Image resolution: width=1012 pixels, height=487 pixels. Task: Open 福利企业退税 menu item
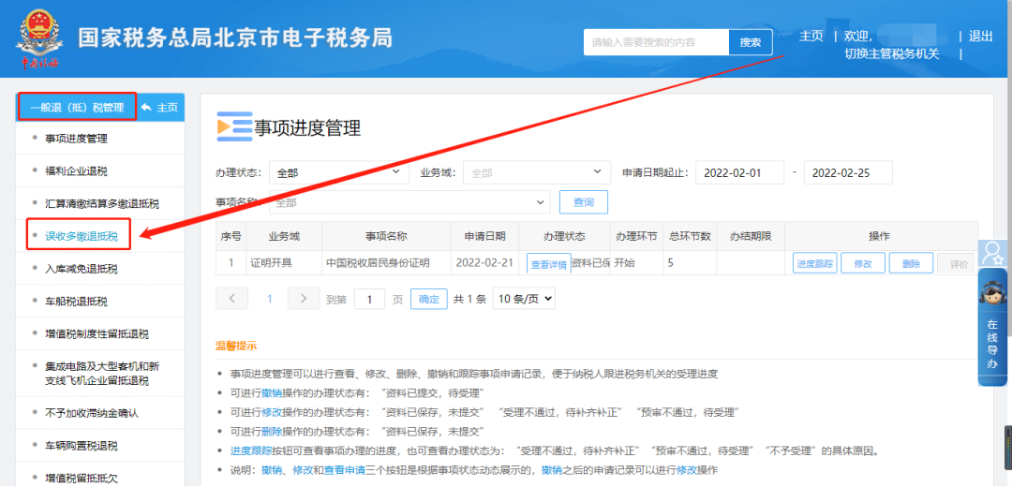point(76,171)
